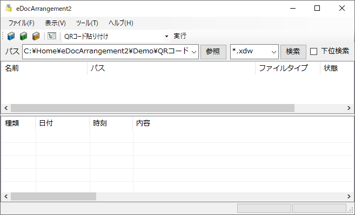Click the blue box icon in toolbar
This screenshot has width=355, height=215.
point(11,36)
